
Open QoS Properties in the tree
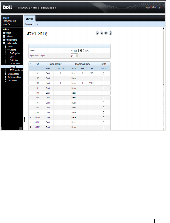point(15,53)
